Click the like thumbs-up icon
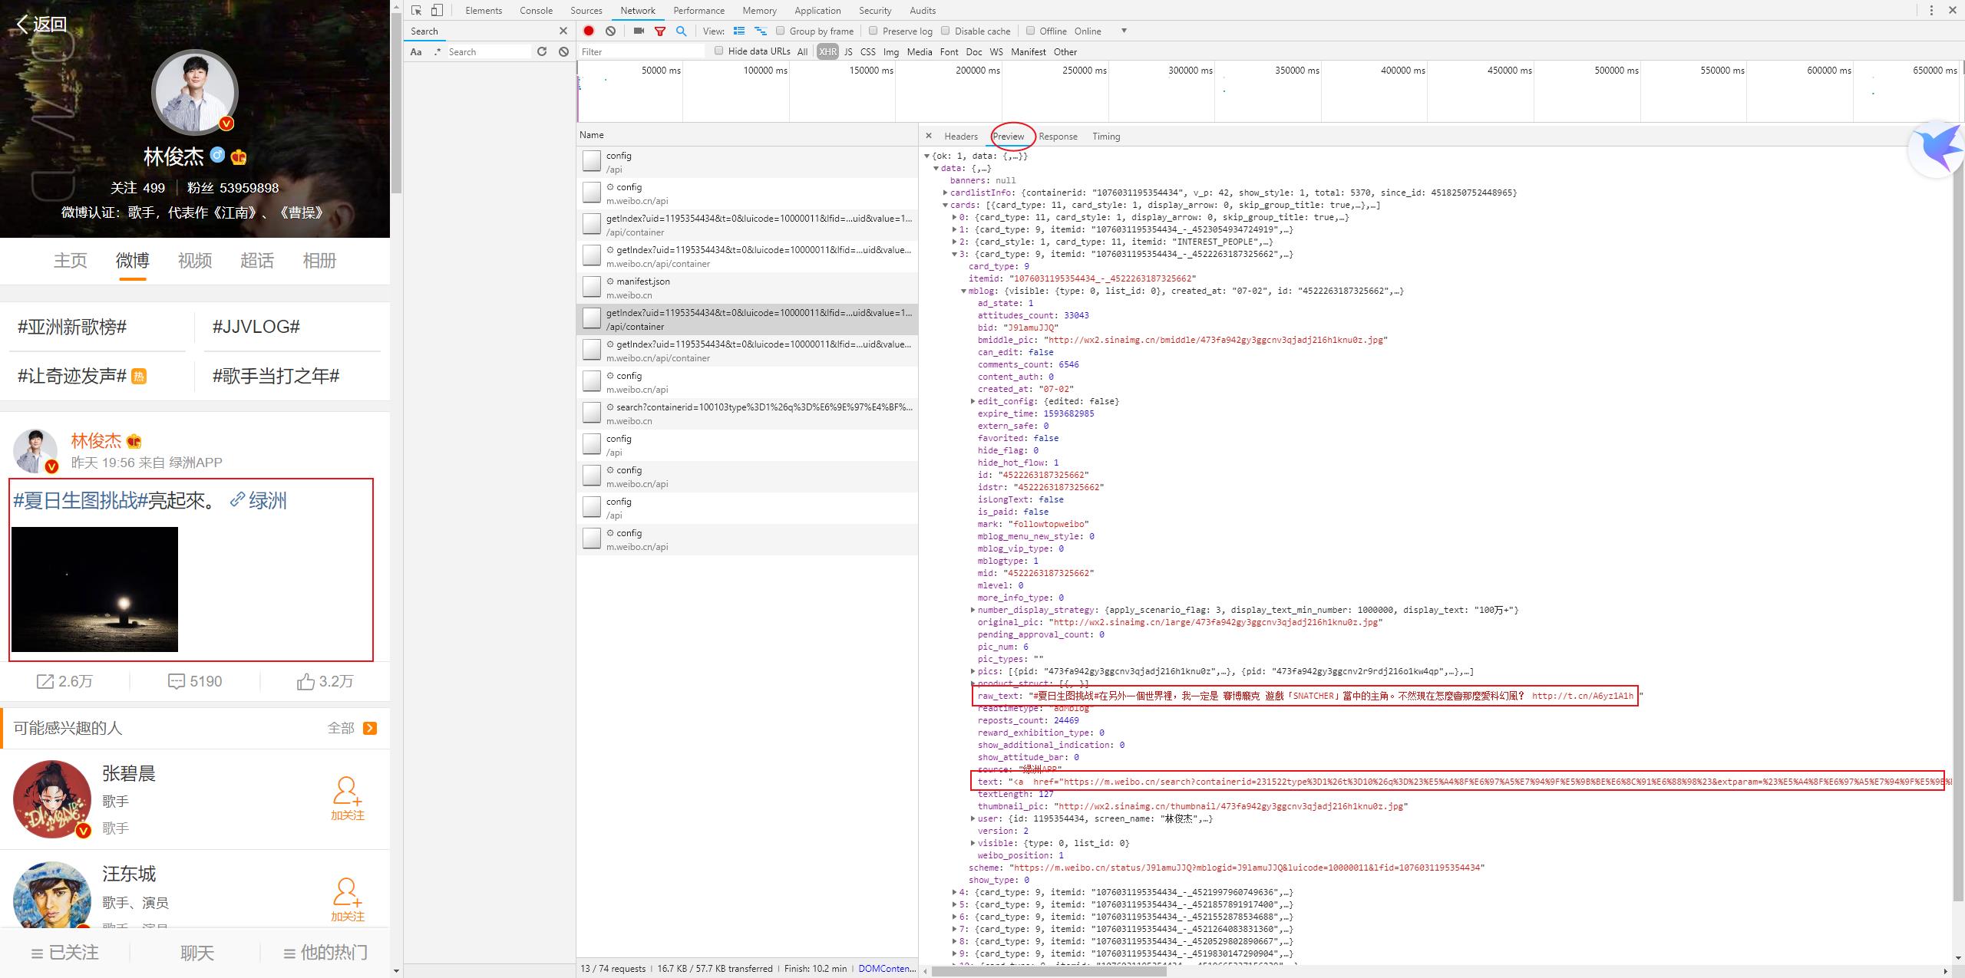 point(305,681)
